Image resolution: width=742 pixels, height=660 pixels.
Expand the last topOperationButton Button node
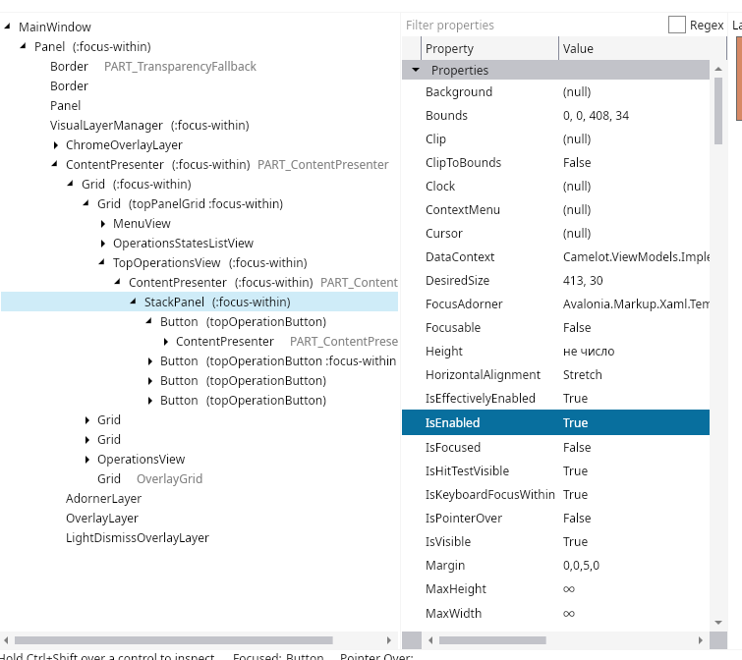[150, 401]
